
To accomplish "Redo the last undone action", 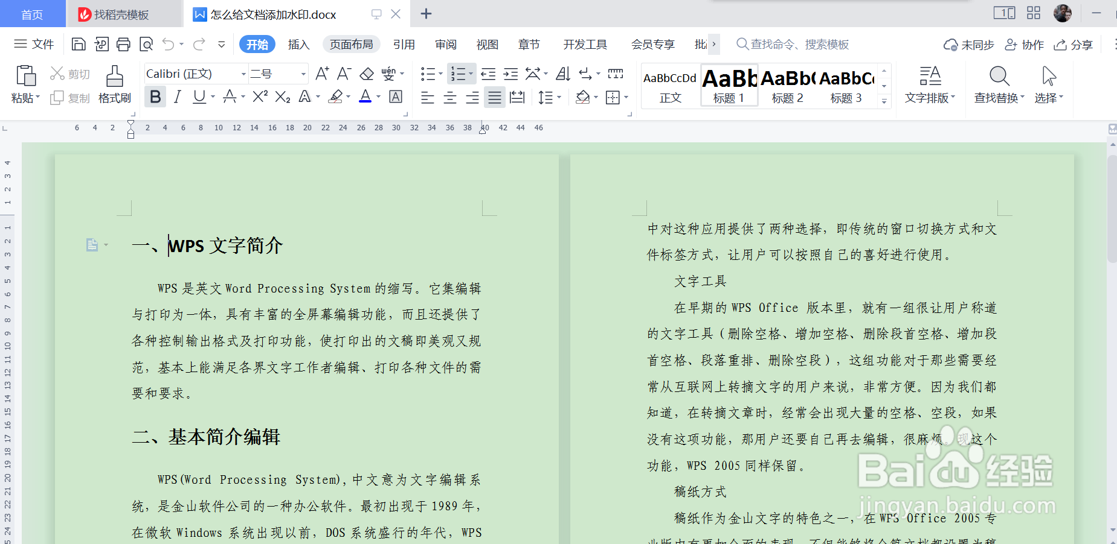I will click(x=199, y=44).
